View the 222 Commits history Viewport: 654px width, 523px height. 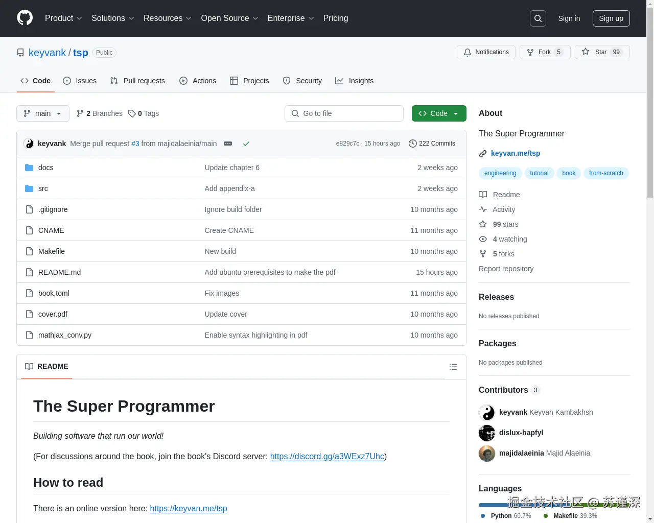432,144
